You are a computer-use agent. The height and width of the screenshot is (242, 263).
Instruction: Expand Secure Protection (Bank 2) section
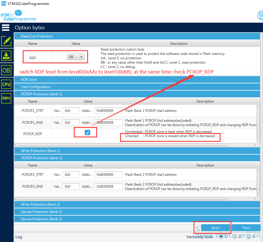(137, 219)
